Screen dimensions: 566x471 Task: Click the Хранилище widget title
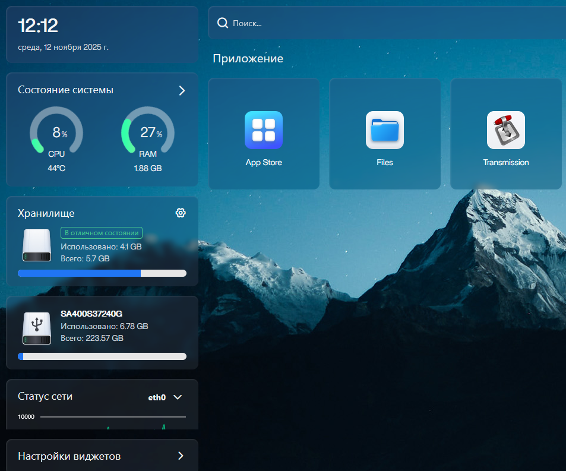click(46, 213)
